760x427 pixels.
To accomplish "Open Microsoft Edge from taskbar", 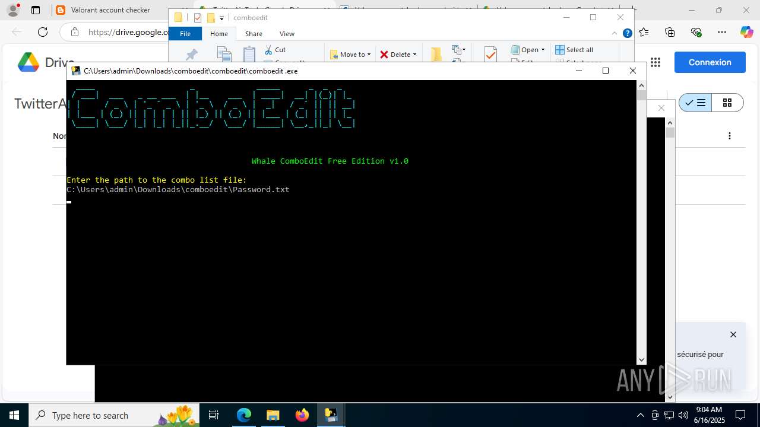I will 244,415.
